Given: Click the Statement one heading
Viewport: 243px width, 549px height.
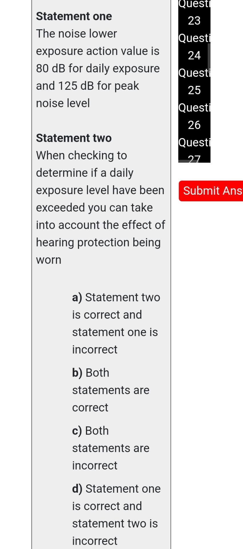Looking at the screenshot, I should click(x=74, y=16).
